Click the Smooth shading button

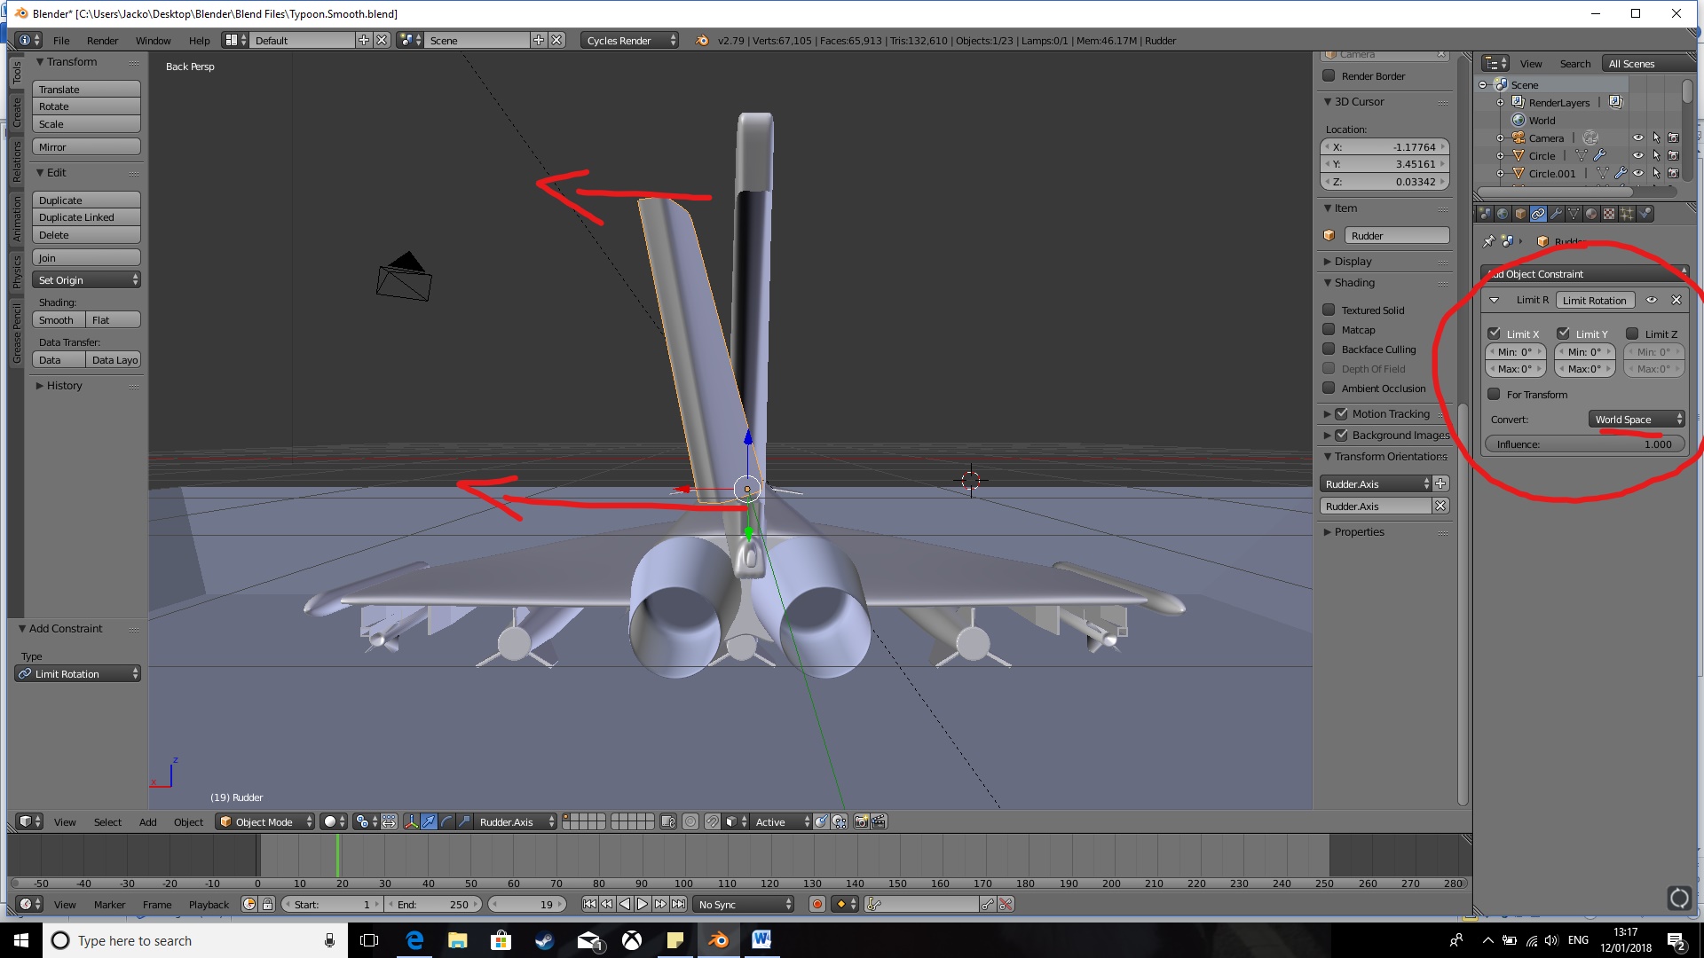[x=57, y=320]
